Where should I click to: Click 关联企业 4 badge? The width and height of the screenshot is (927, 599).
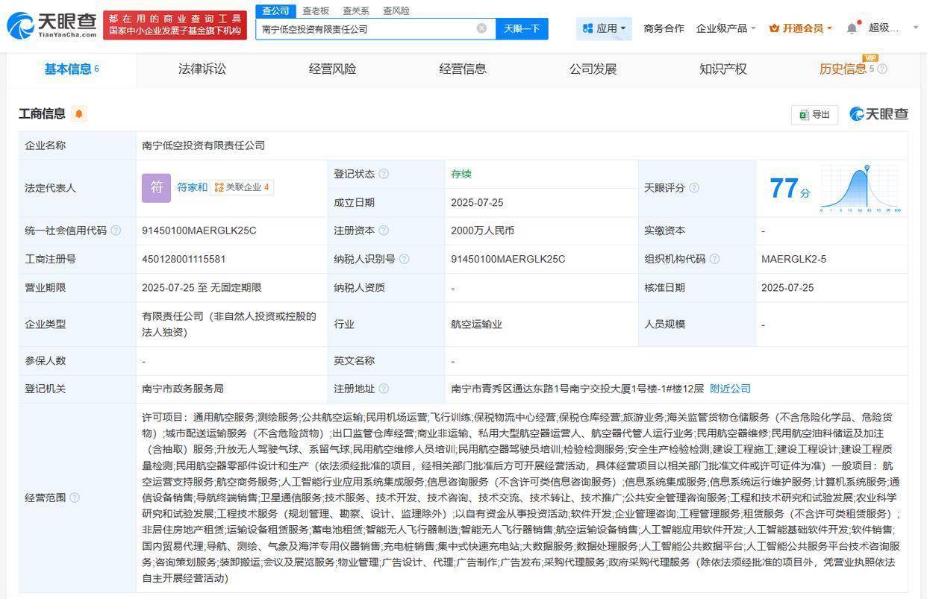[x=242, y=187]
